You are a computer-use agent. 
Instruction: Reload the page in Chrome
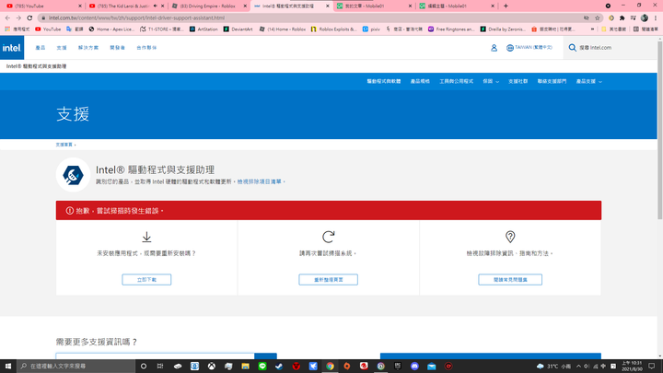(x=29, y=17)
